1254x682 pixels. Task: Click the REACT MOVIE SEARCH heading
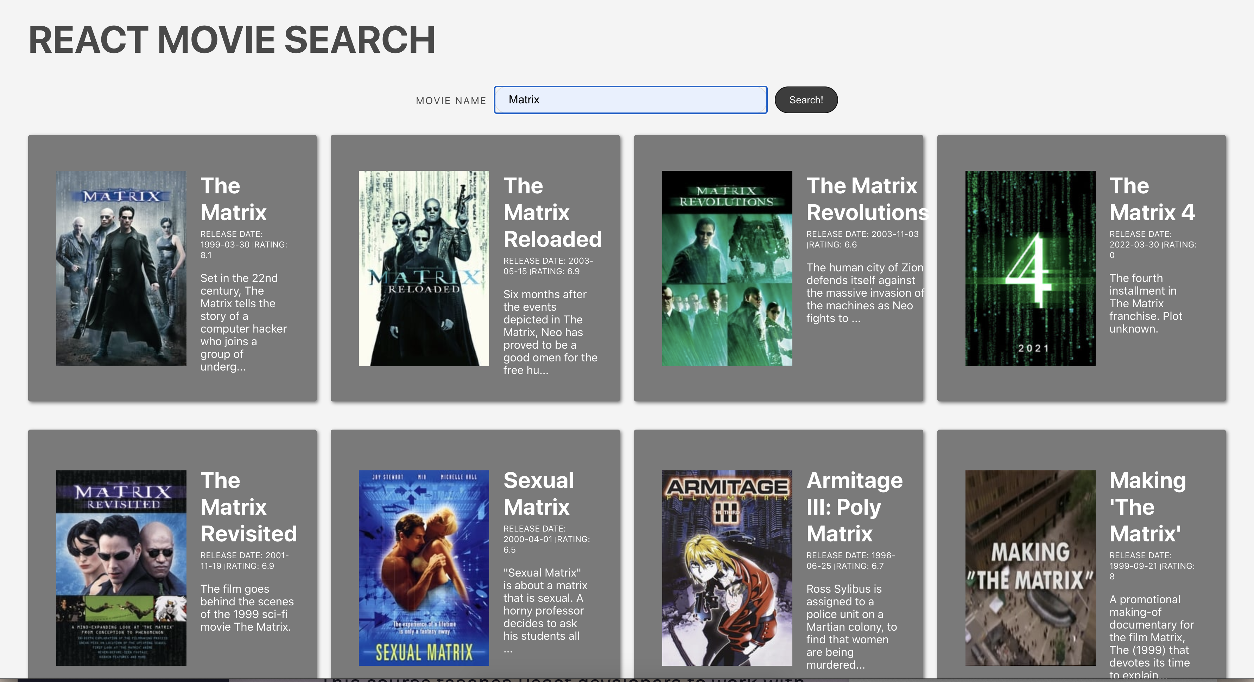click(x=232, y=40)
